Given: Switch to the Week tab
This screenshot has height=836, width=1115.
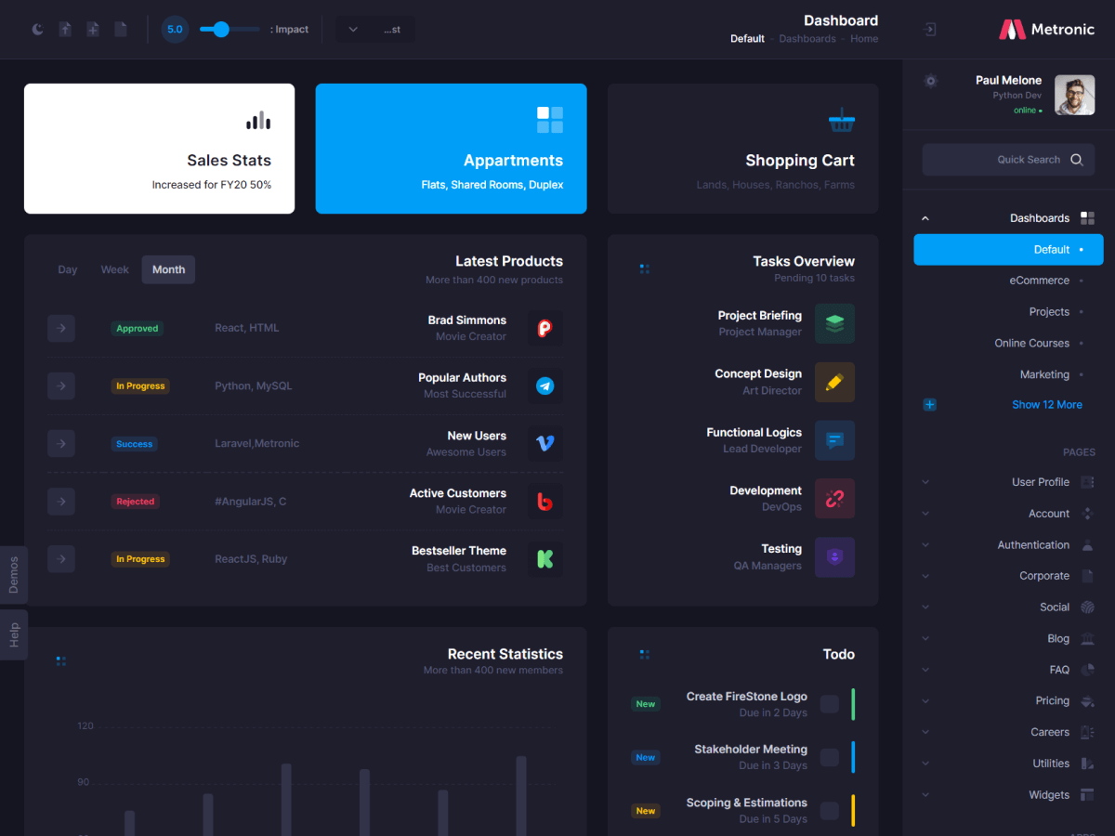Looking at the screenshot, I should click(x=114, y=269).
